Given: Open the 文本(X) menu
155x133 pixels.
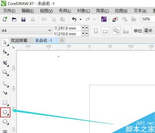Looking at the screenshot, I should point(140,11).
